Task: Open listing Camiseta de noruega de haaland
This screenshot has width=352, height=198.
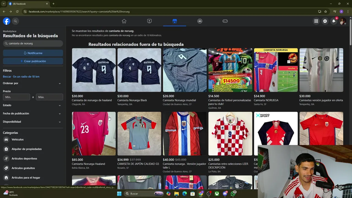Action: 94,77
